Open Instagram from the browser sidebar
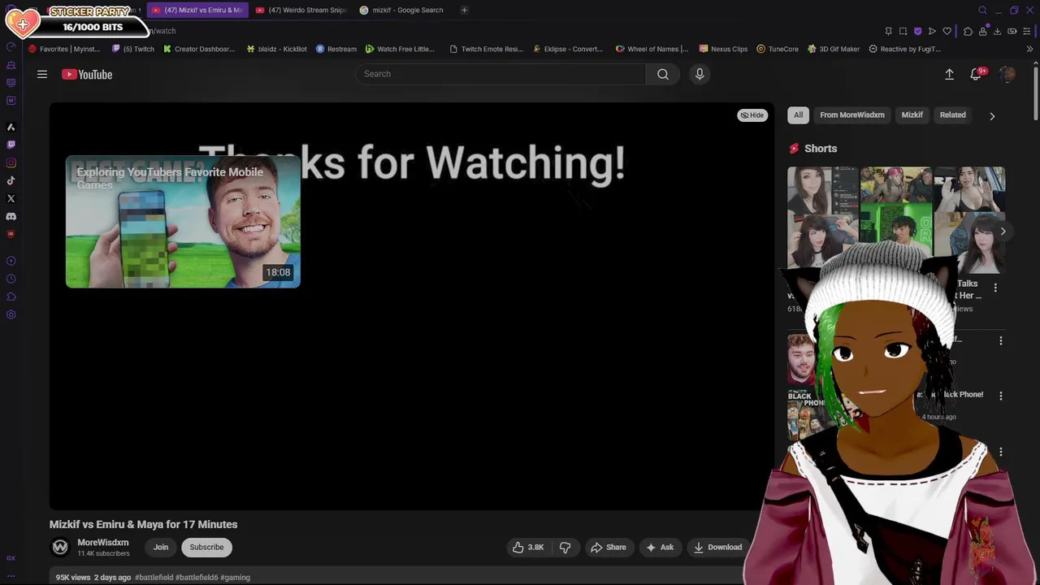 click(x=11, y=162)
